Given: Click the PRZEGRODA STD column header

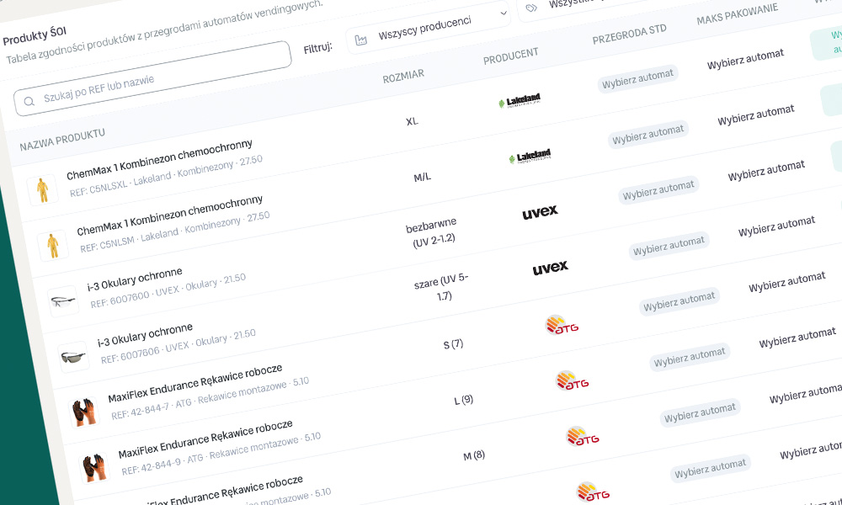Looking at the screenshot, I should pos(629,35).
